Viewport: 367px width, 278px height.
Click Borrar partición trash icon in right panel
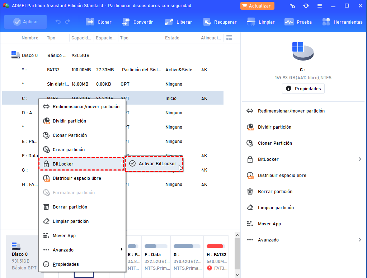(x=250, y=192)
